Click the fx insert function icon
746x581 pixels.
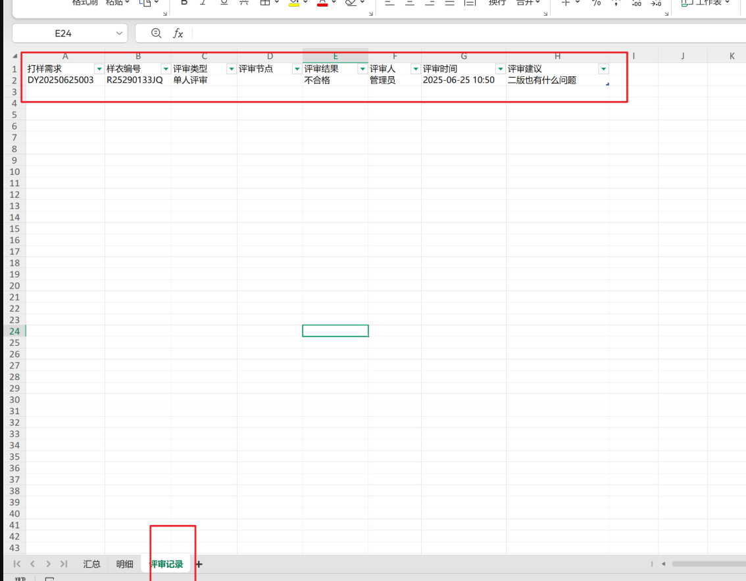[x=178, y=34]
